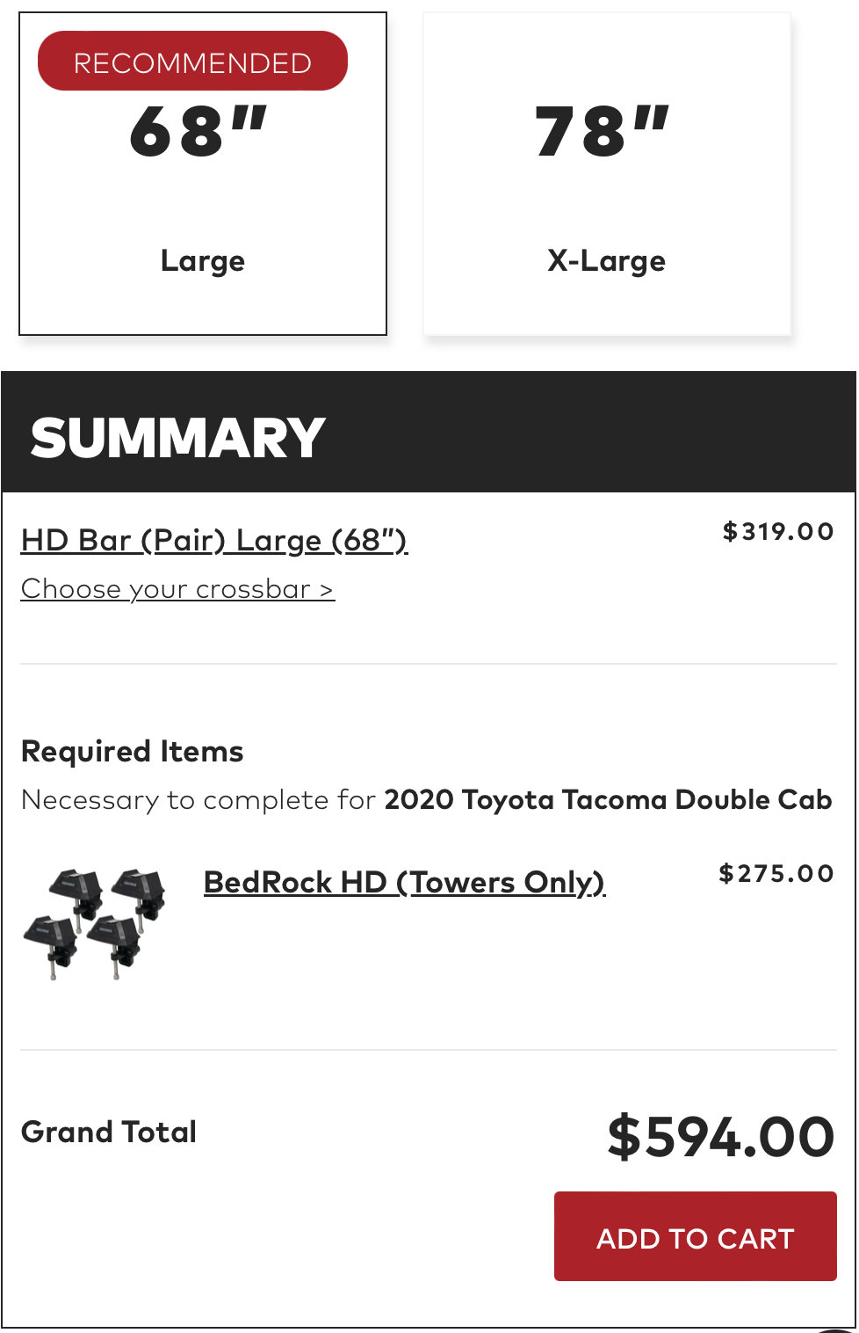Open the HD Bar (Pair) Large (68") link
The width and height of the screenshot is (859, 1333).
(214, 540)
